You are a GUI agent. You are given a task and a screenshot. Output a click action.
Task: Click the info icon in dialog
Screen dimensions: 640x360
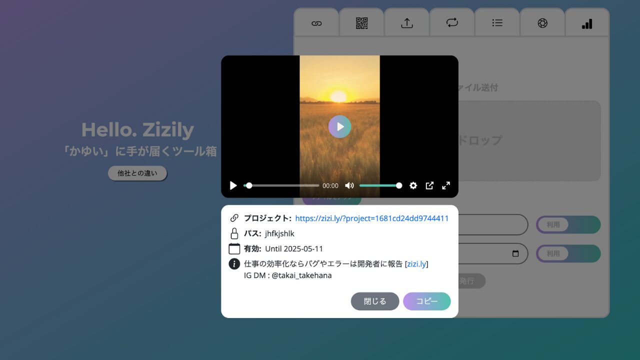click(234, 264)
